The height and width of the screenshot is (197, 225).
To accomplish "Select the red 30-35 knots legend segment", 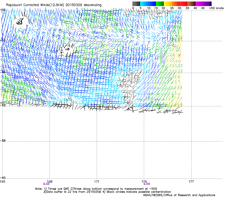I will click(184, 4).
